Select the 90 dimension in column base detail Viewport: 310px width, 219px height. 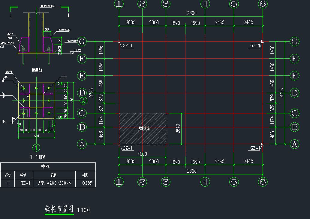(47, 29)
